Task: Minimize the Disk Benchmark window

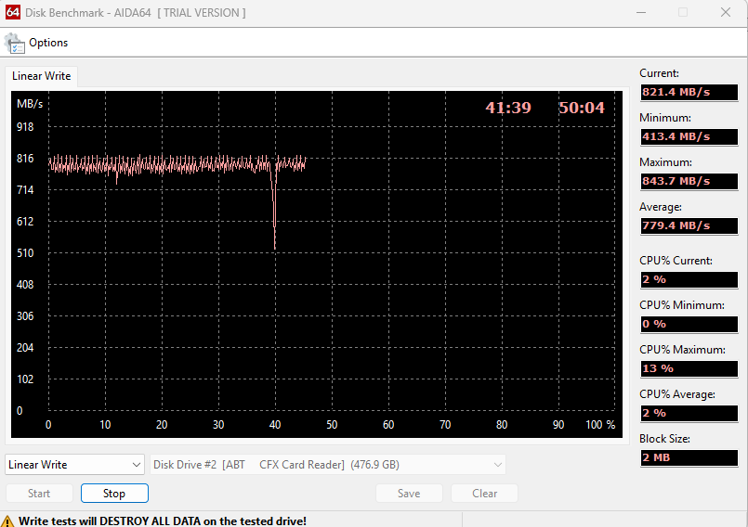Action: (x=641, y=12)
